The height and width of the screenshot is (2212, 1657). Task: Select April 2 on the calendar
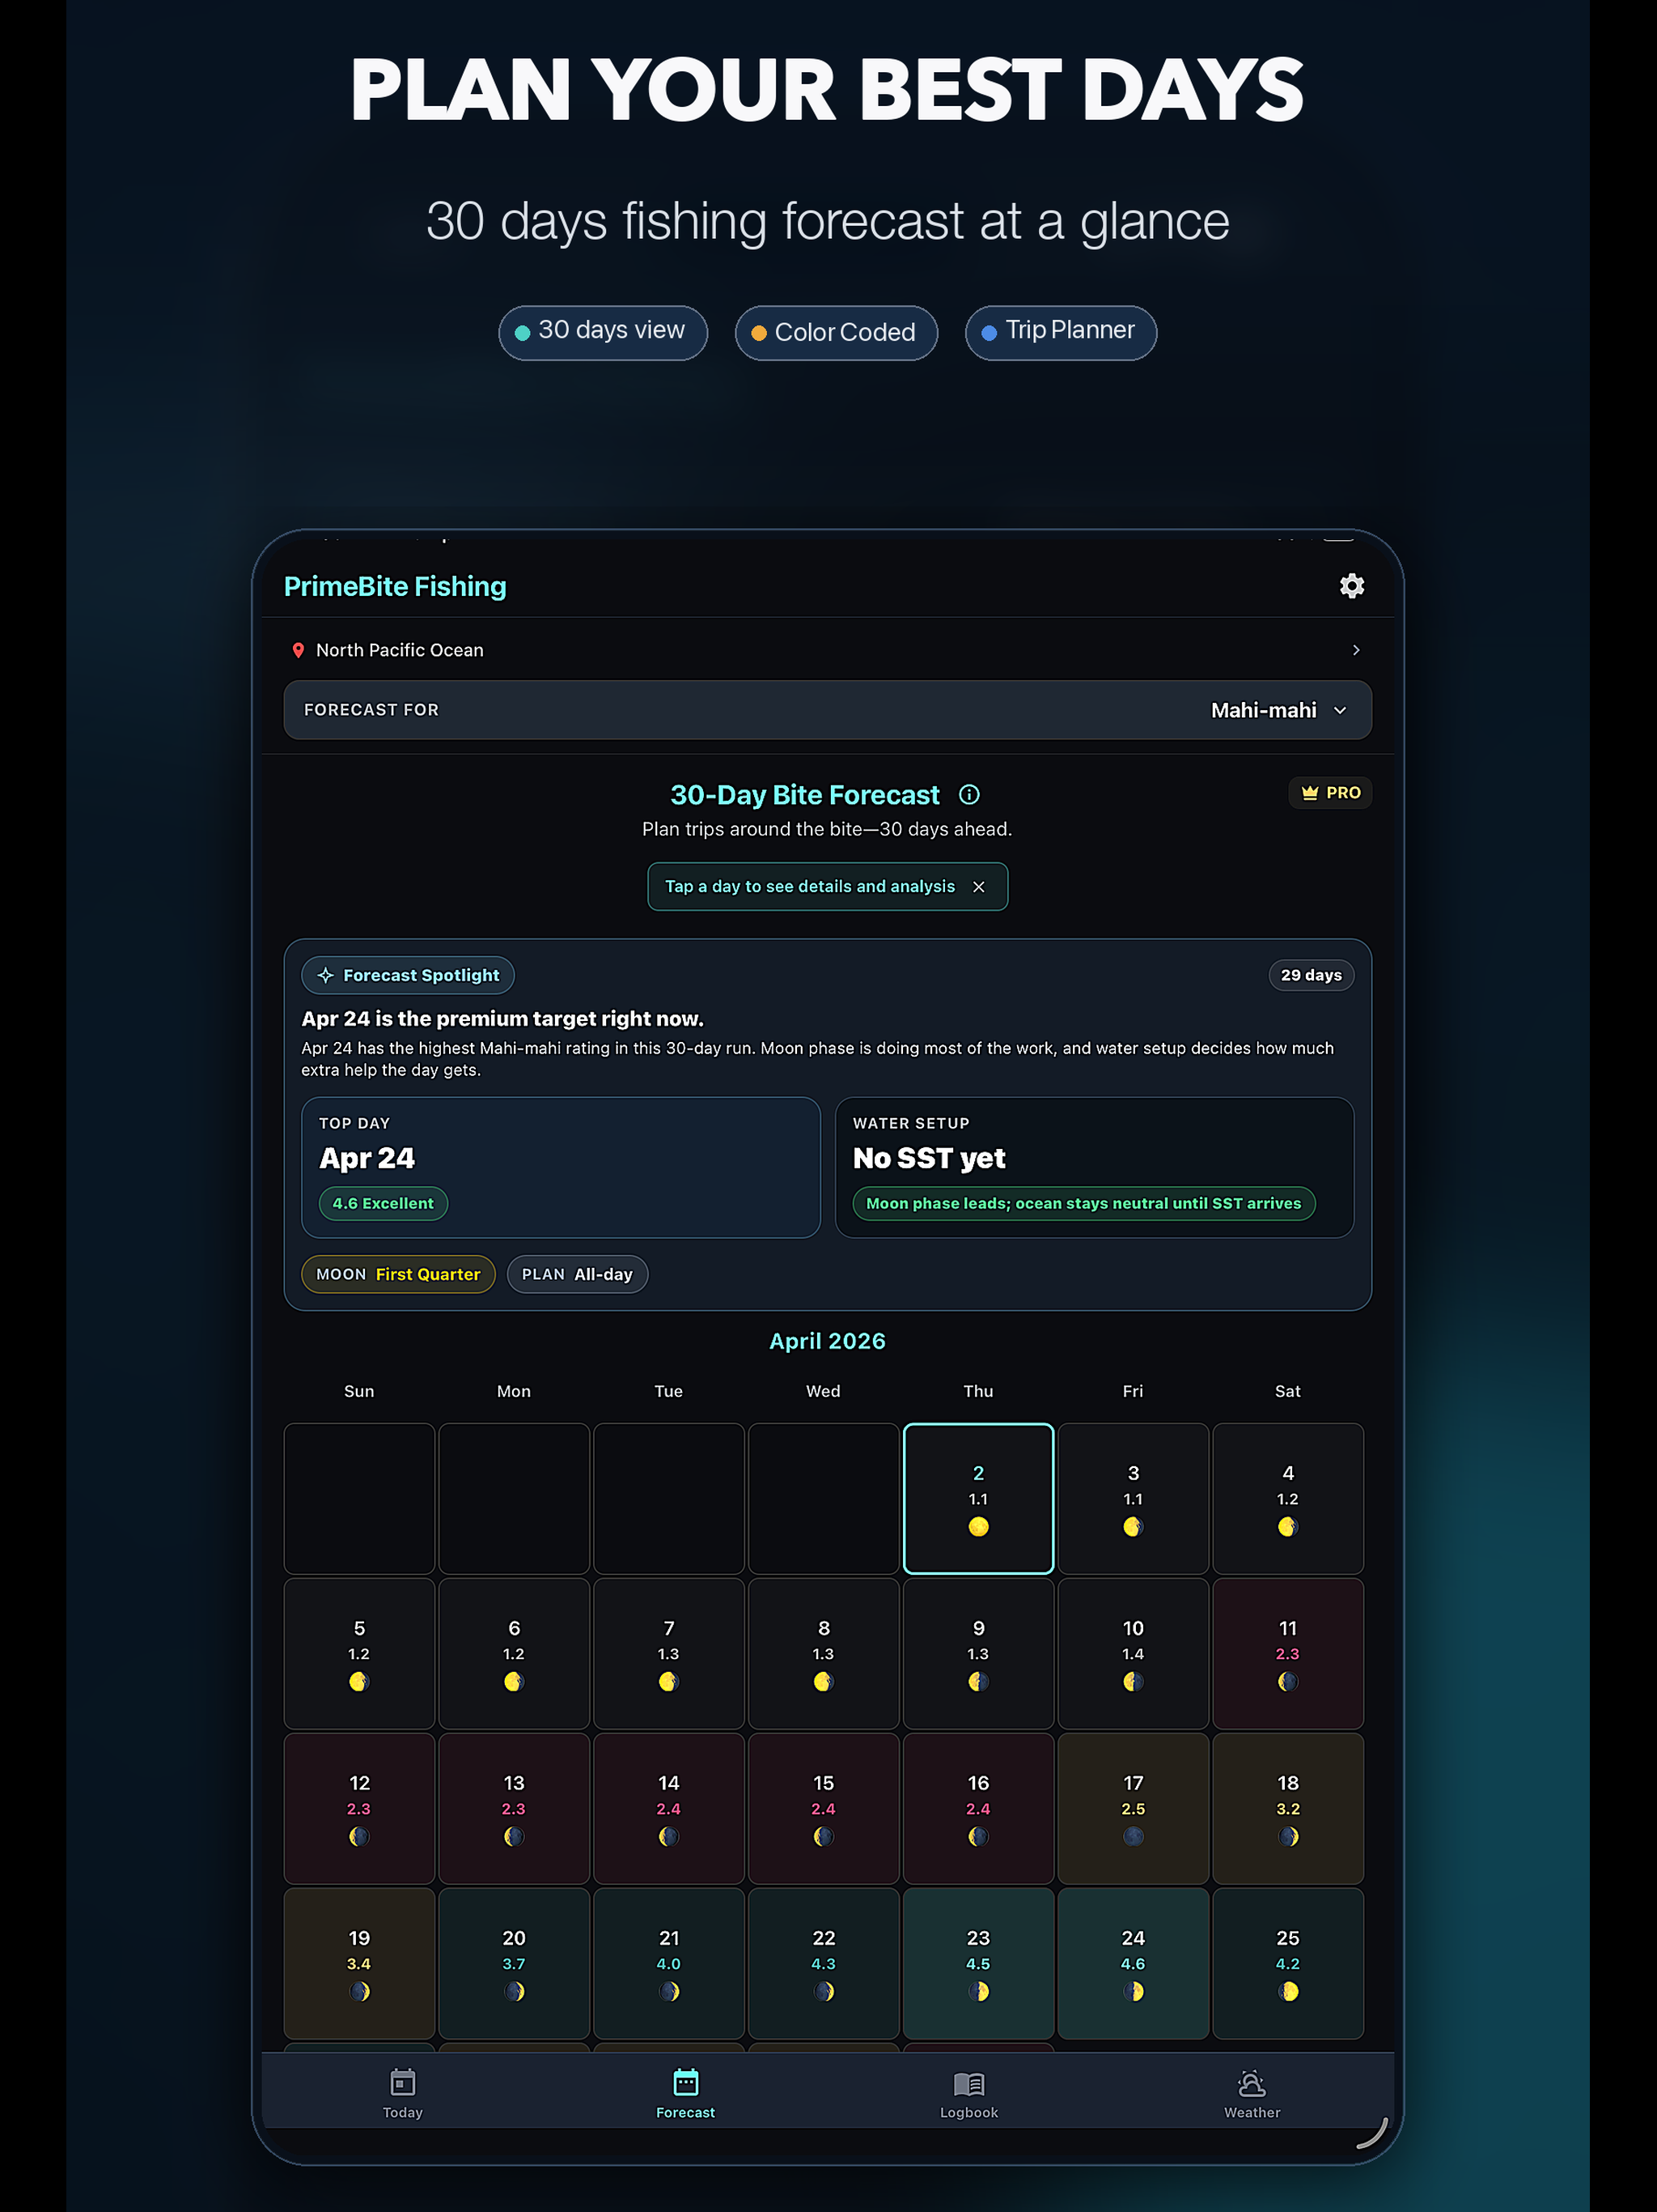click(978, 1498)
